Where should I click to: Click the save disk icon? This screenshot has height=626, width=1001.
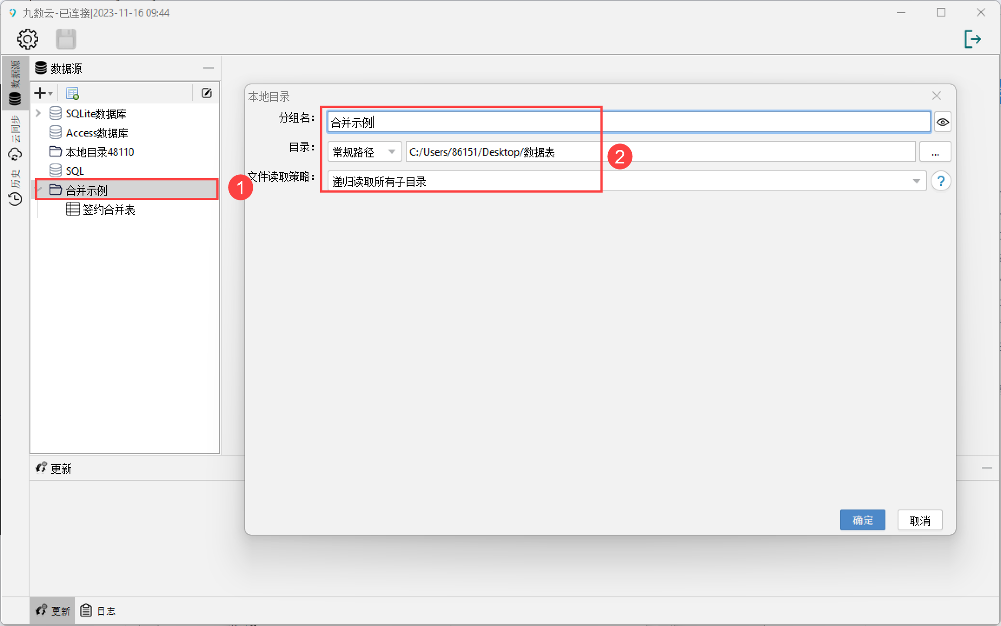click(66, 39)
